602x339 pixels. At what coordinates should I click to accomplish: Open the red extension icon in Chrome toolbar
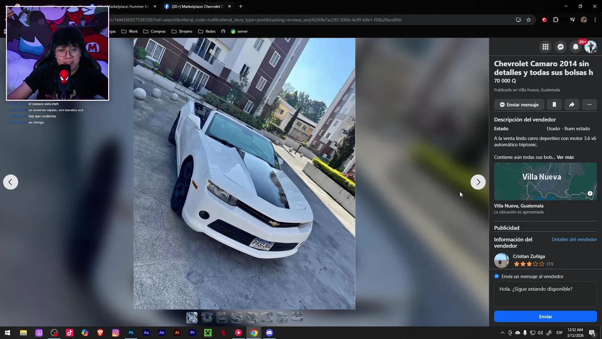coord(544,20)
